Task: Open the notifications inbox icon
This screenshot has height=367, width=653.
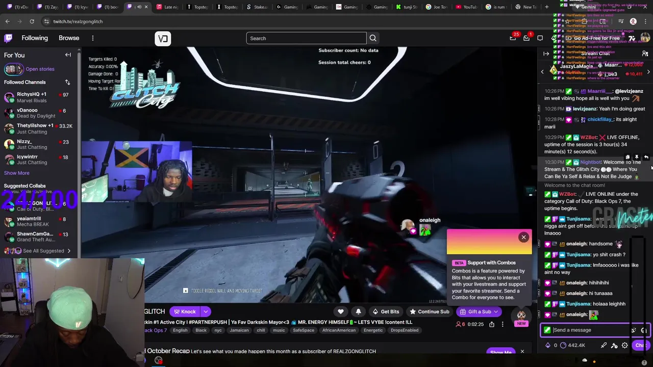Action: coord(526,38)
